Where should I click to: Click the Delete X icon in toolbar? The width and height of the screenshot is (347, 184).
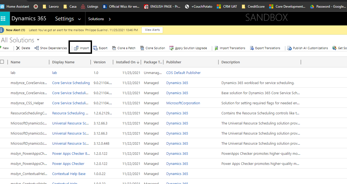coord(18,48)
